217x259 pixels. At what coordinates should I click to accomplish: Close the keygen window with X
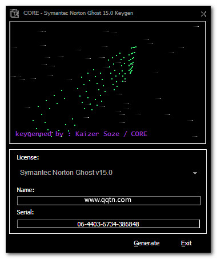tap(203, 14)
